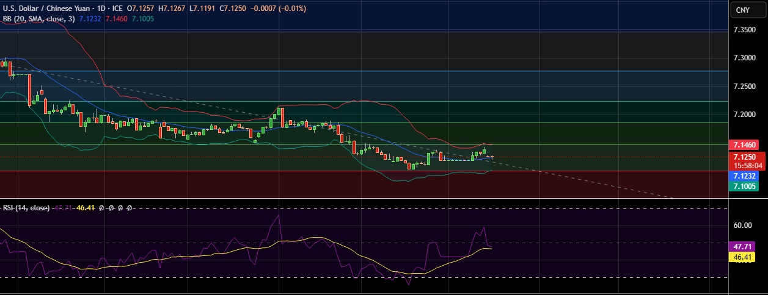This screenshot has height=295, width=768.
Task: Click the pane divider between price and RSI
Action: 367,199
